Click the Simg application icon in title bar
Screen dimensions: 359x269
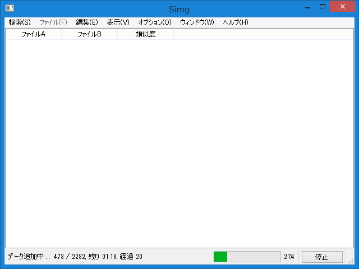[x=10, y=8]
